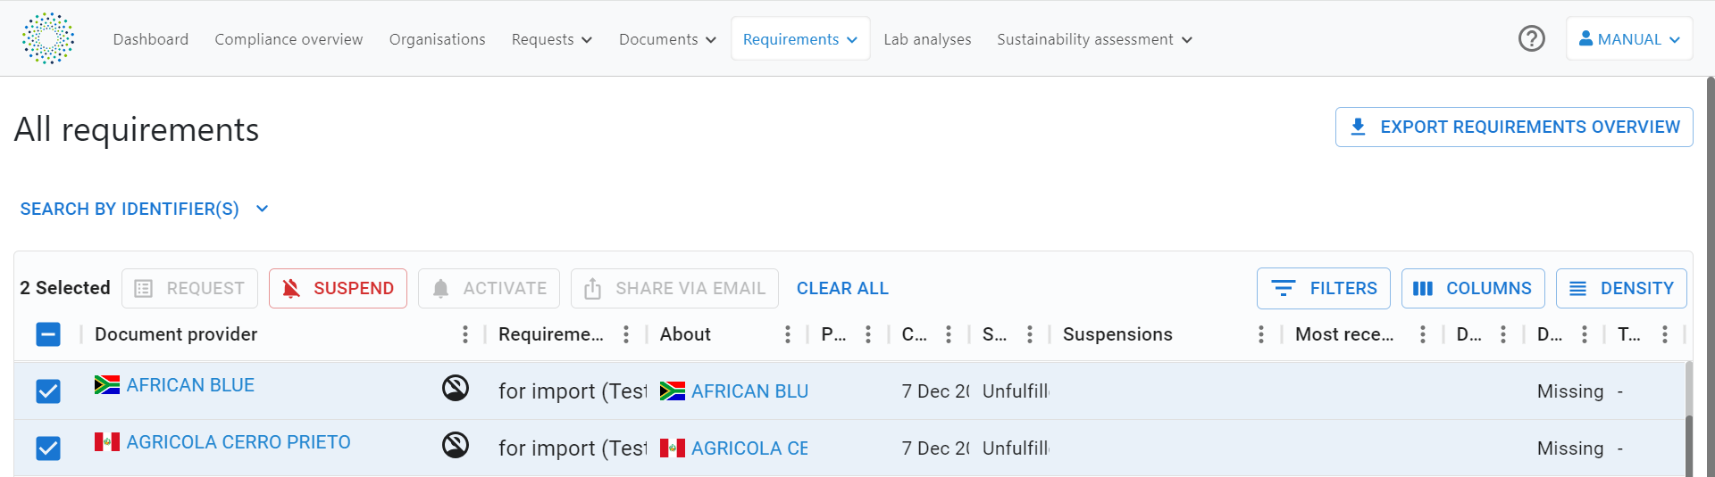
Task: Open the Columns chooser
Action: (x=1473, y=288)
